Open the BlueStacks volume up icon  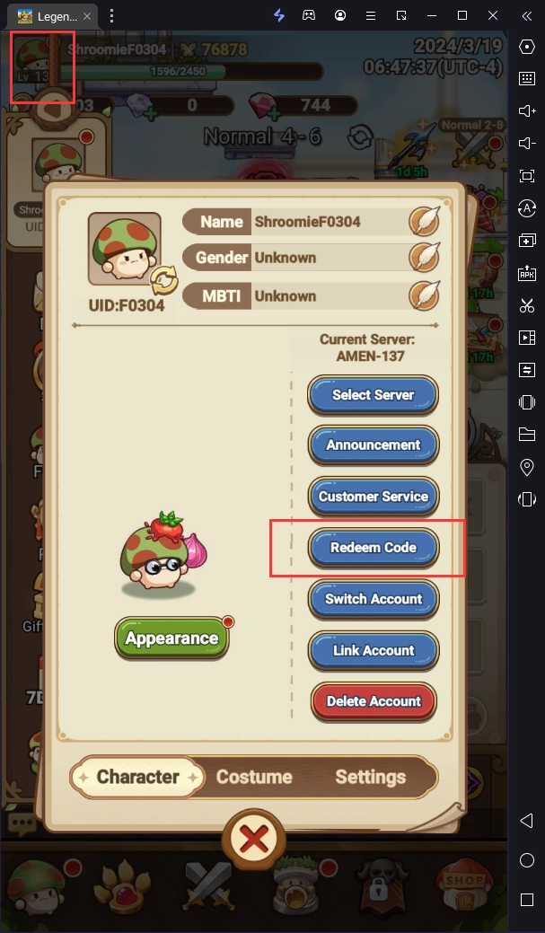(x=526, y=110)
